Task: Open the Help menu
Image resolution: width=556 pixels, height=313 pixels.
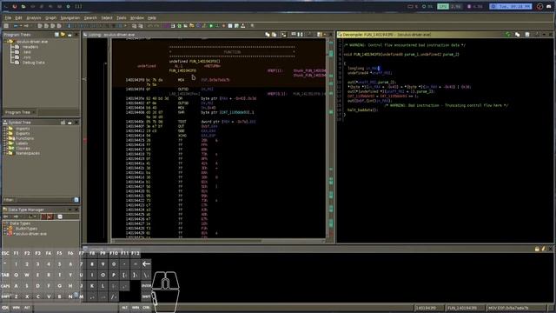Action: pos(152,17)
